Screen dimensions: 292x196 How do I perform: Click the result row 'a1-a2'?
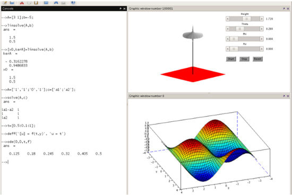point(10,110)
